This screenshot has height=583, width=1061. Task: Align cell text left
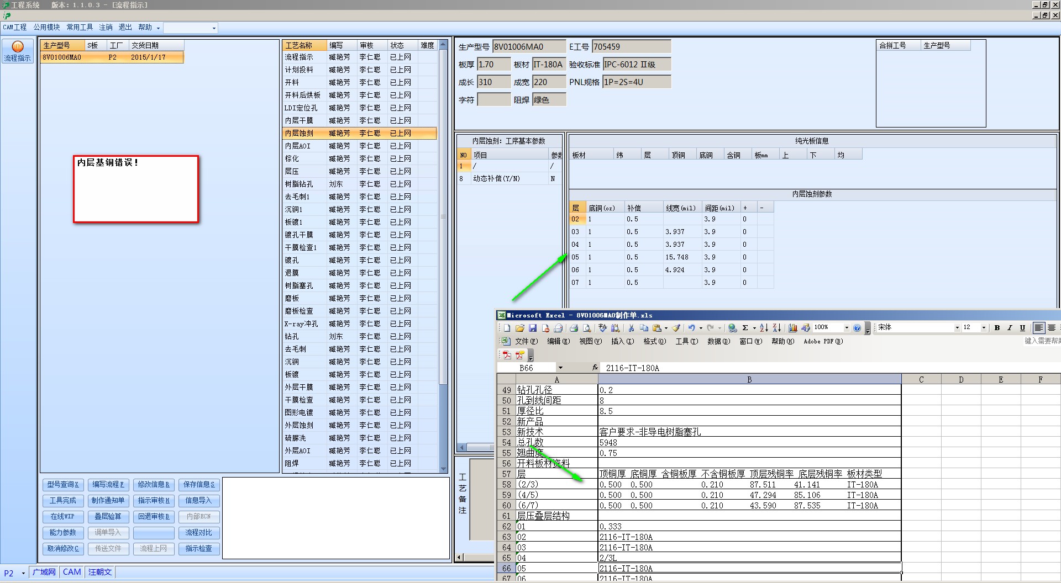pos(1039,328)
